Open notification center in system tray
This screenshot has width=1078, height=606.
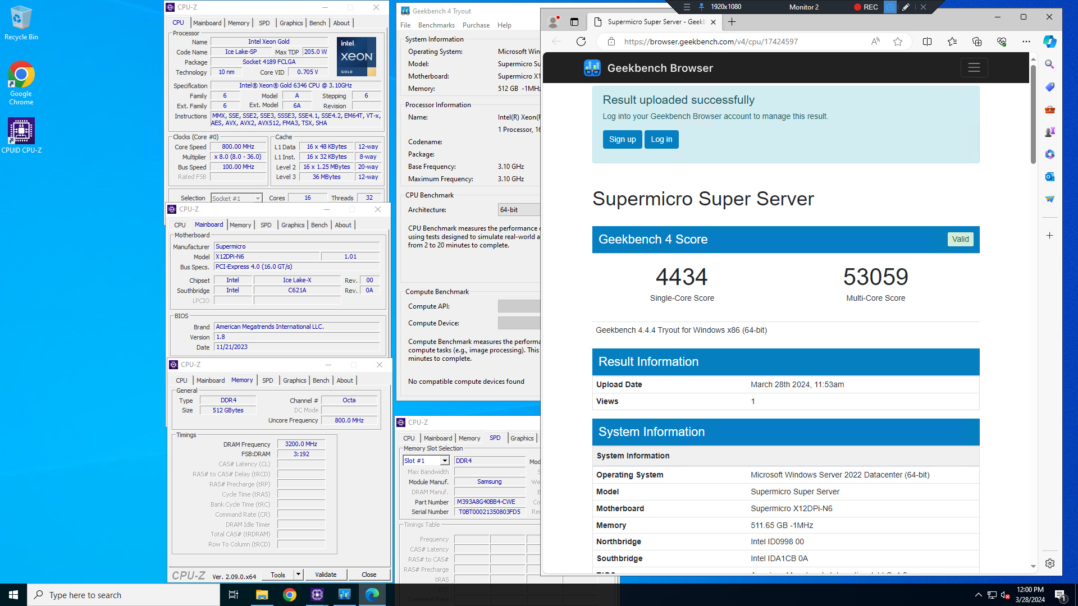click(1060, 595)
